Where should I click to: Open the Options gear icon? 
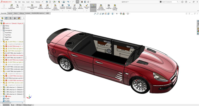tap(88, 2)
